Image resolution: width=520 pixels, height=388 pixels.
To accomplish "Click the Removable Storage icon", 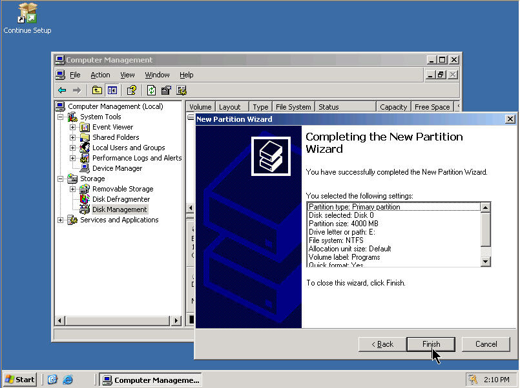I will 85,189.
